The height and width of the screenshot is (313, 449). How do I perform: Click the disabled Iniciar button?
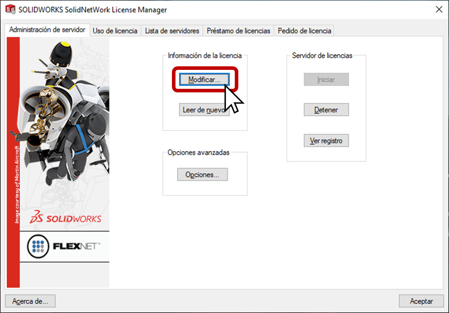tap(326, 79)
